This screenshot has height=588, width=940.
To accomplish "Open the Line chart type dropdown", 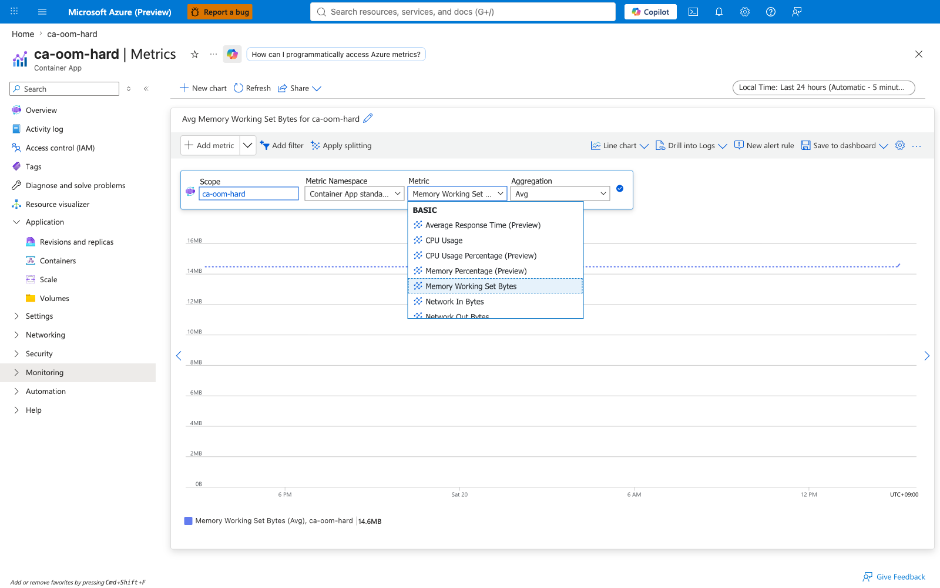I will pos(620,146).
